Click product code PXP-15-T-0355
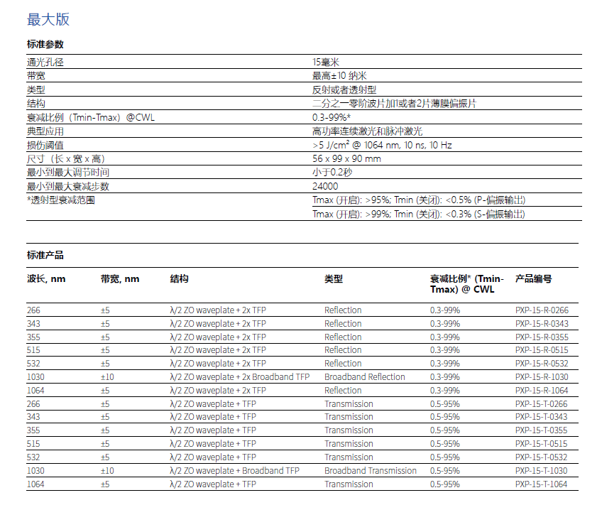 pos(542,430)
